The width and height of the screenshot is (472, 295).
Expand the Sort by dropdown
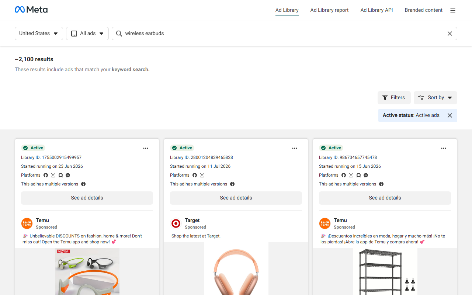(x=435, y=98)
